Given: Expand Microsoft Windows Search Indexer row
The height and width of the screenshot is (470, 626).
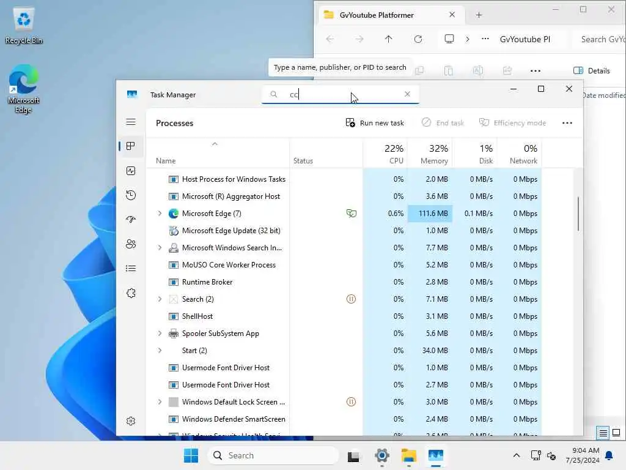Looking at the screenshot, I should point(160,248).
